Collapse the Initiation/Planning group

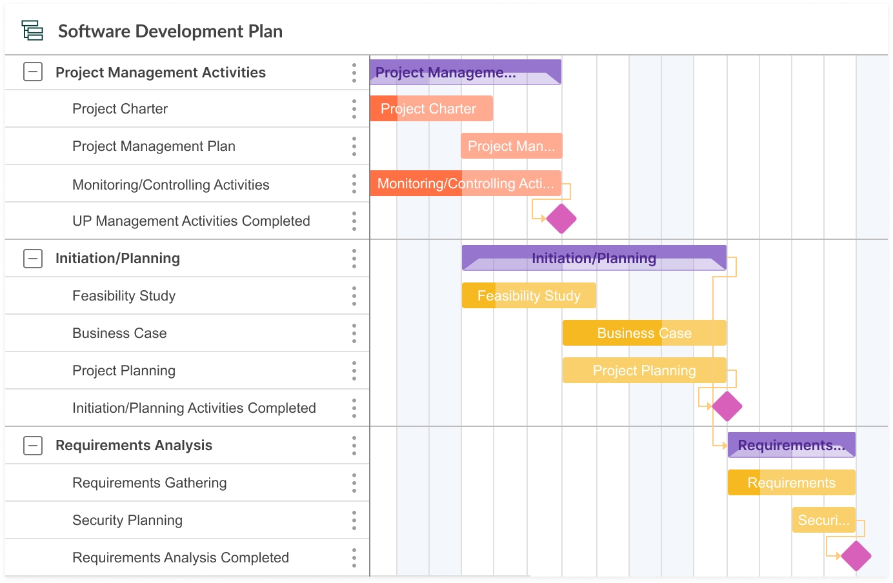(x=33, y=259)
